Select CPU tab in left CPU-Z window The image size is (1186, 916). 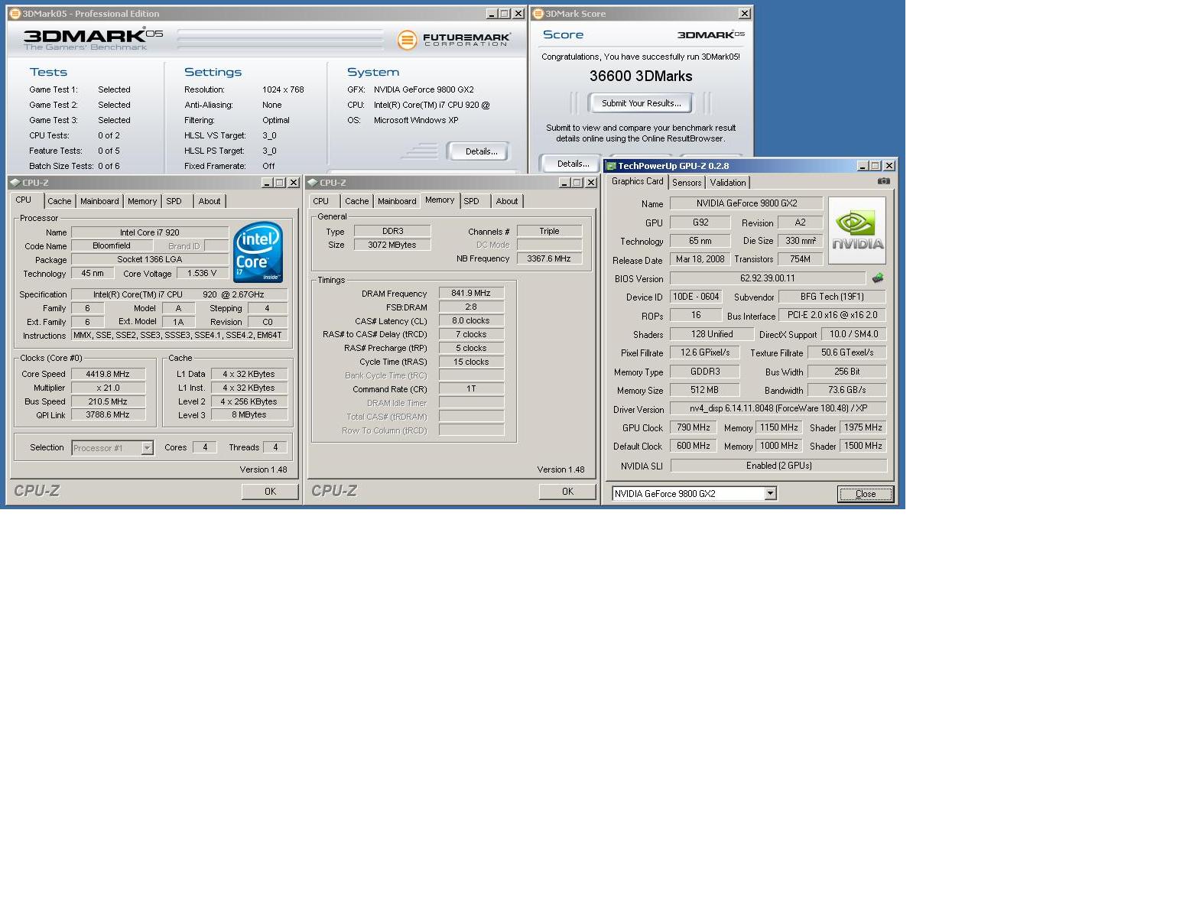[x=24, y=200]
